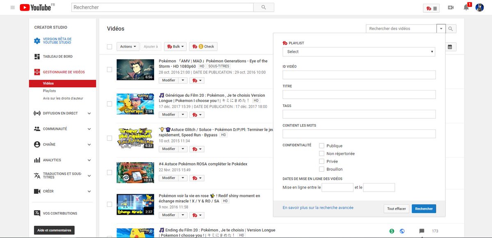Viewport: 492px width, 238px height.
Task: Click the create video camera icon
Action: pyautogui.click(x=451, y=8)
